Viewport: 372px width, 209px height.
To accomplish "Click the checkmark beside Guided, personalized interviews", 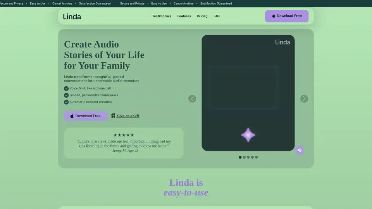I will (x=66, y=95).
